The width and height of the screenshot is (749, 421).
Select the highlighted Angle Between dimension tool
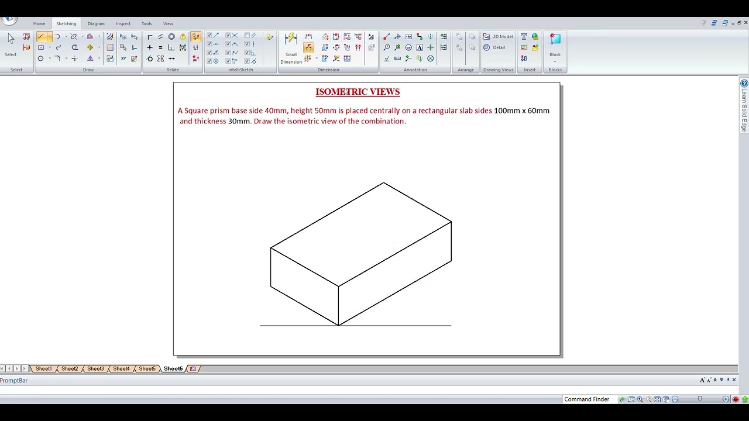pyautogui.click(x=308, y=47)
